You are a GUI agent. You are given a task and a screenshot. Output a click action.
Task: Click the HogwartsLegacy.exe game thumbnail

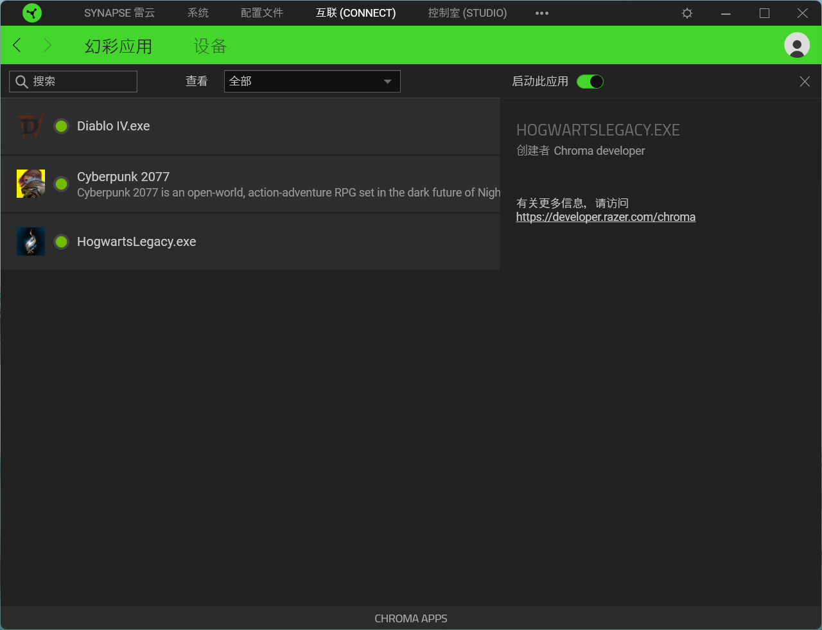[x=30, y=241]
